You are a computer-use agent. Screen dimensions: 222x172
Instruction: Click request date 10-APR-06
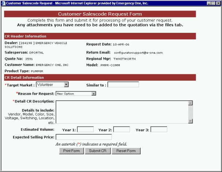121,44
